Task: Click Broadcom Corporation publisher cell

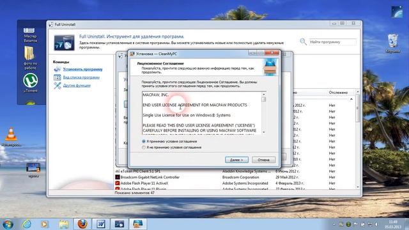Action: (240, 178)
